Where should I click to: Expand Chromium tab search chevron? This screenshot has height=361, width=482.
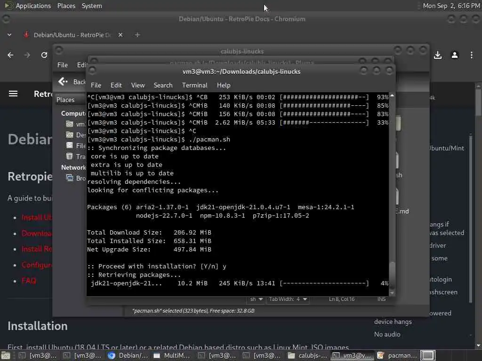click(9, 35)
